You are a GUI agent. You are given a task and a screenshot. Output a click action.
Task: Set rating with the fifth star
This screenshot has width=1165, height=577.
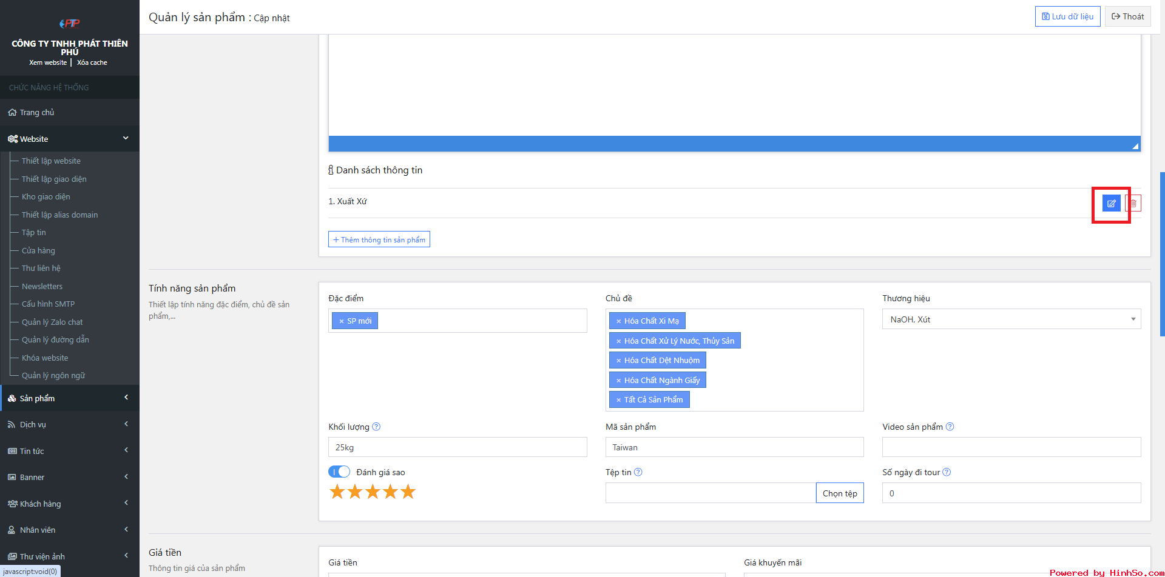coord(408,492)
